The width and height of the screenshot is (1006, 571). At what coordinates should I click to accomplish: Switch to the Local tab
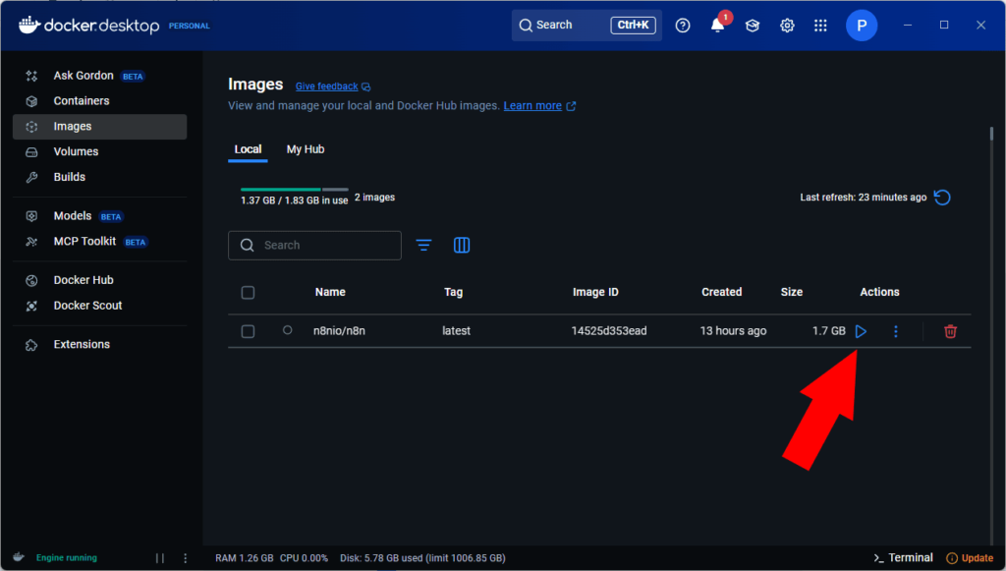point(248,149)
